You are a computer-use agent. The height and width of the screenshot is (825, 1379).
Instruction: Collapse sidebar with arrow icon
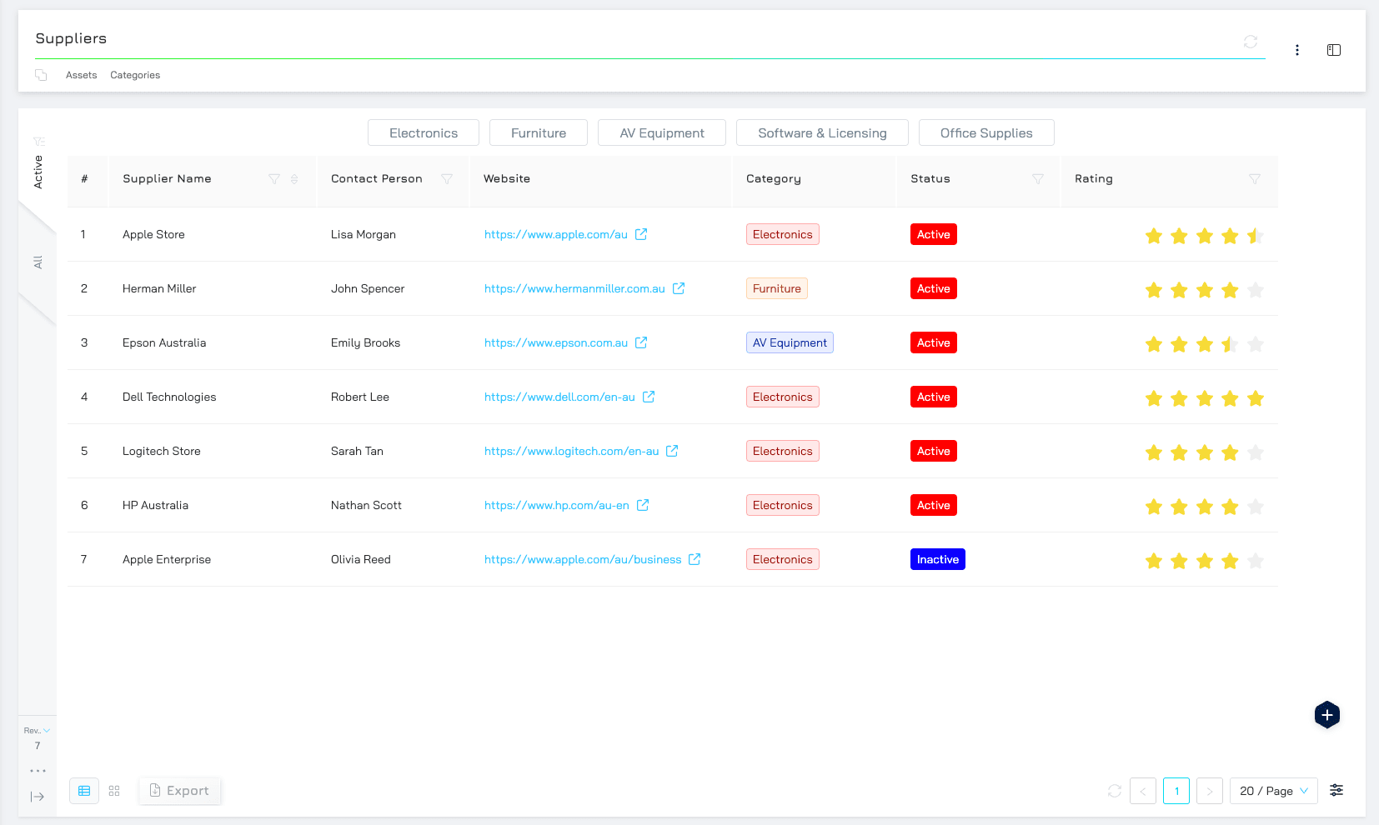(38, 797)
